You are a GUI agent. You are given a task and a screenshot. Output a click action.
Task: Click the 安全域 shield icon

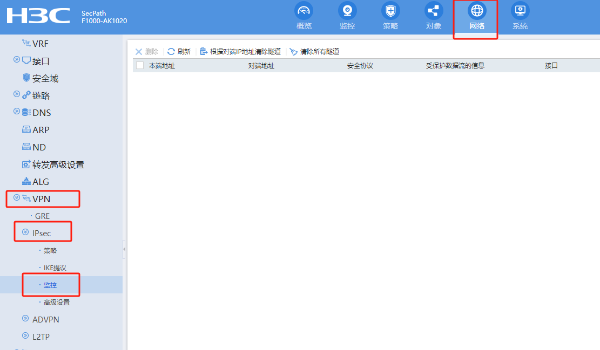(26, 78)
